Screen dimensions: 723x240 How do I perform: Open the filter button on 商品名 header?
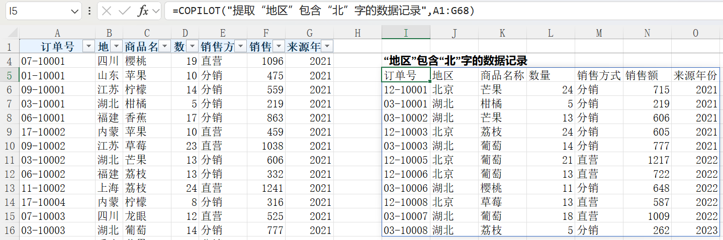(165, 47)
